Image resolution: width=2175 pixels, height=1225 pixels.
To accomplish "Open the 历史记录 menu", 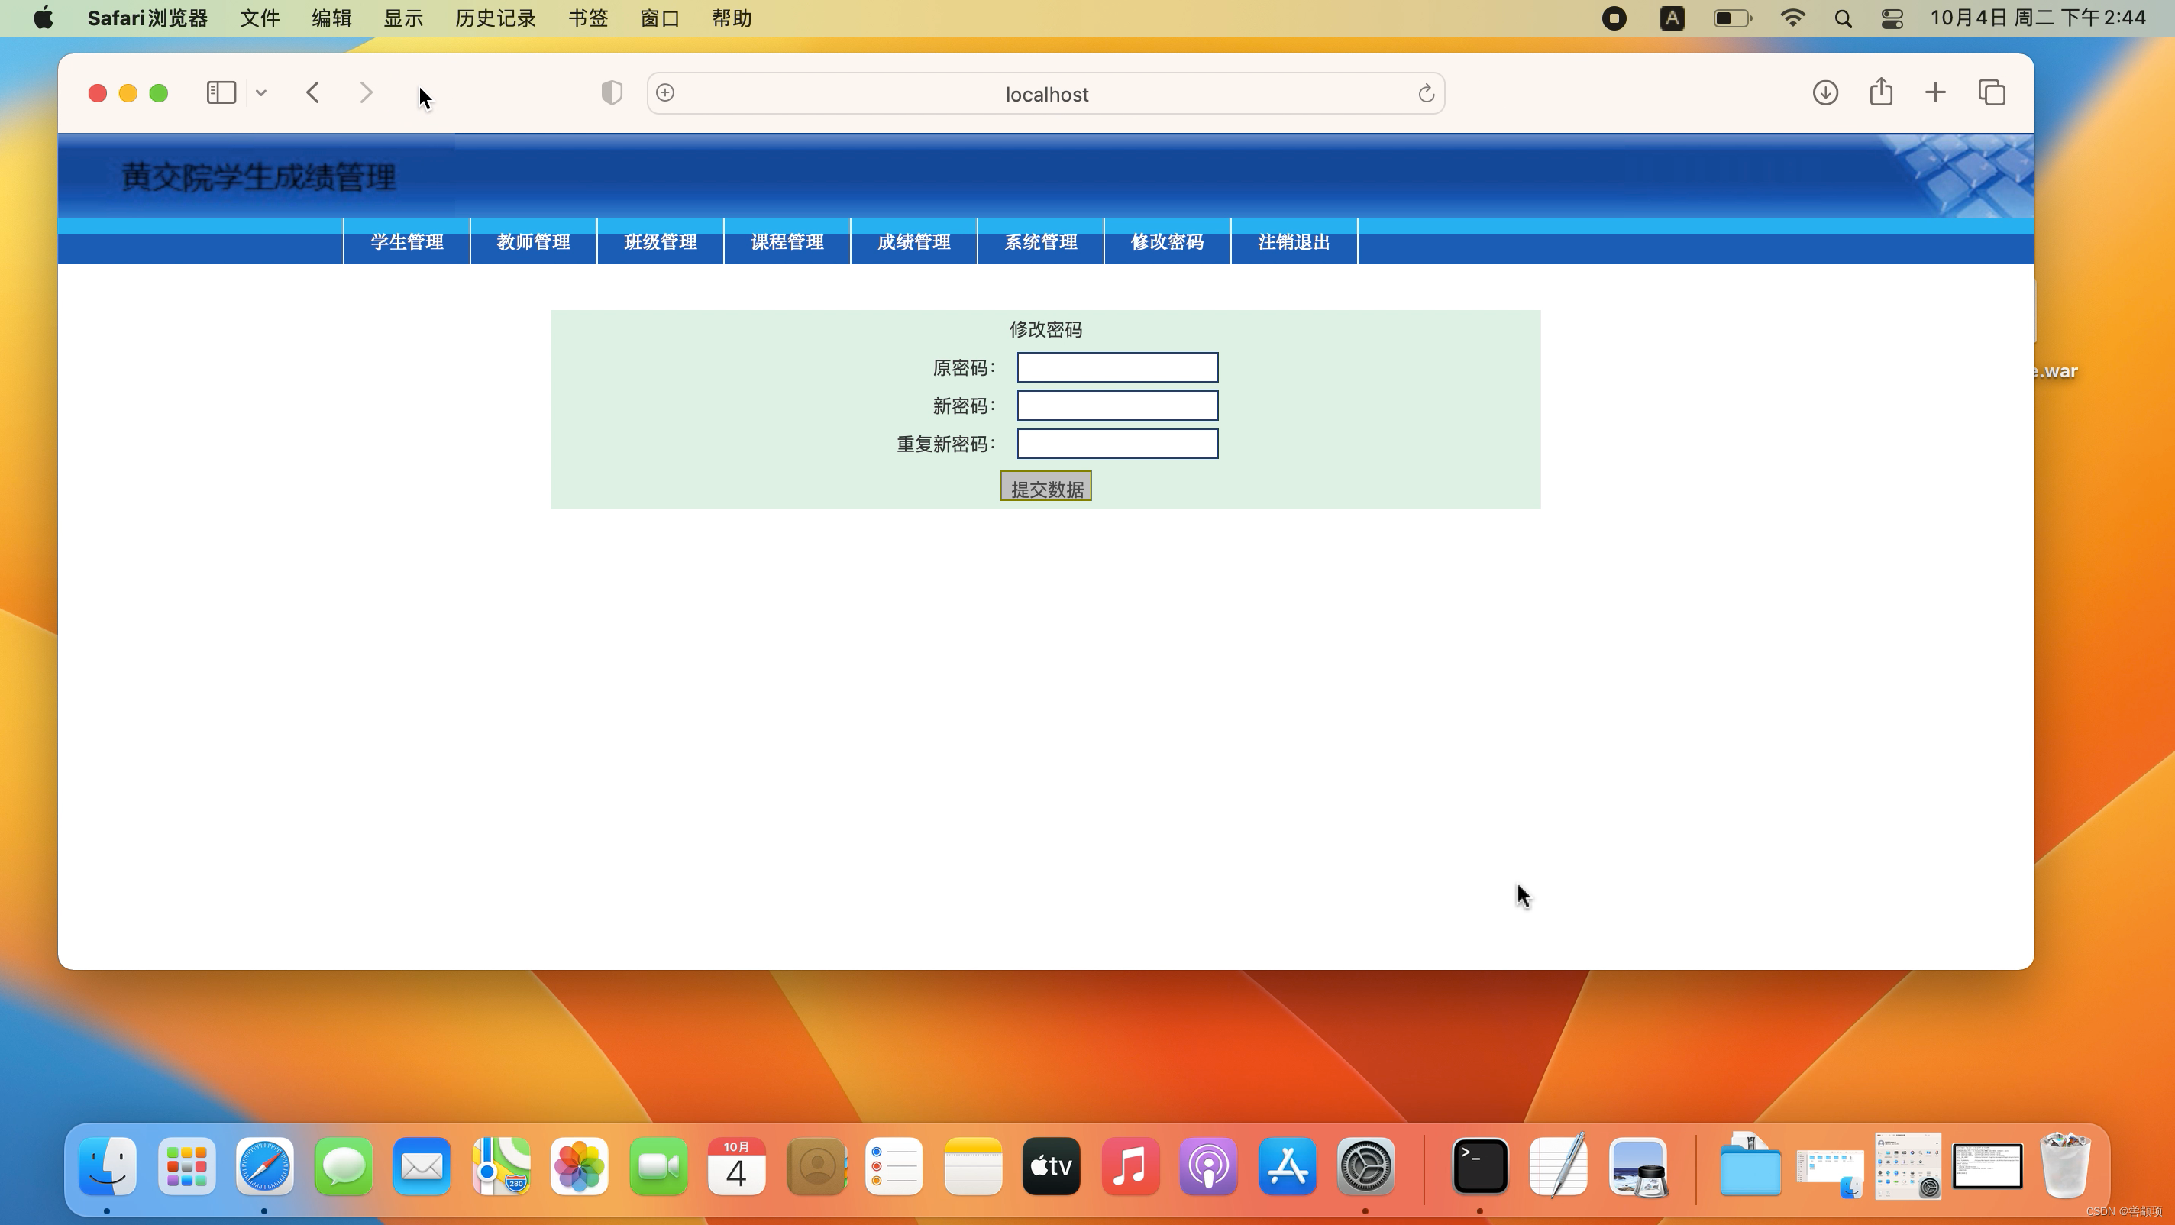I will pos(496,18).
